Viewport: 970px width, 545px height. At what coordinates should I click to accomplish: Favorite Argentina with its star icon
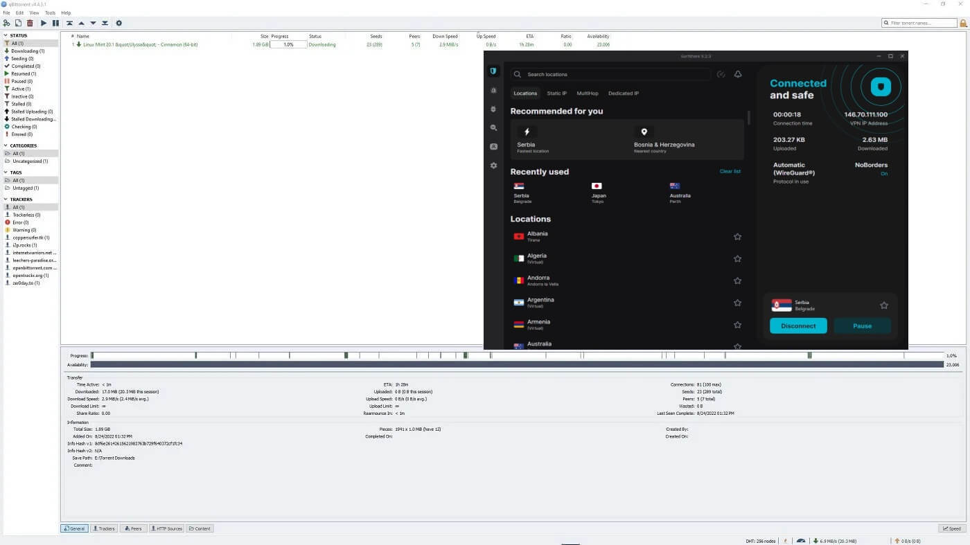point(737,303)
